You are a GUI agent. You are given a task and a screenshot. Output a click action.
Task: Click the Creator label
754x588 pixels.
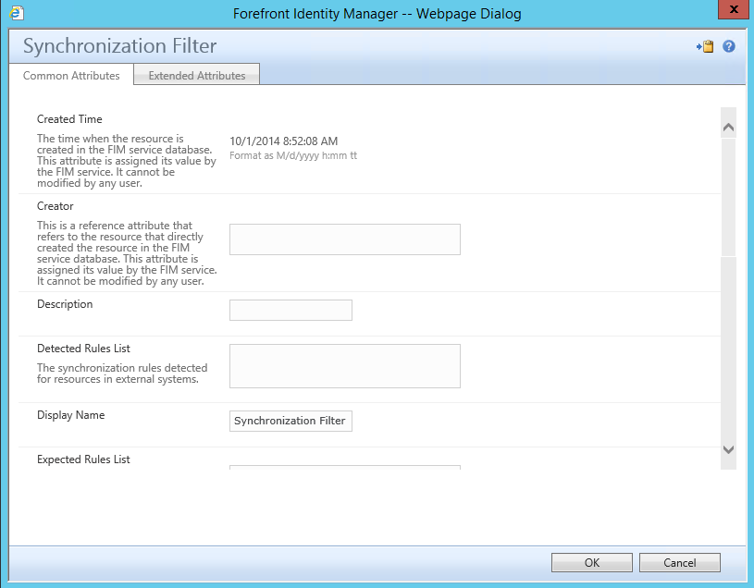pyautogui.click(x=56, y=206)
